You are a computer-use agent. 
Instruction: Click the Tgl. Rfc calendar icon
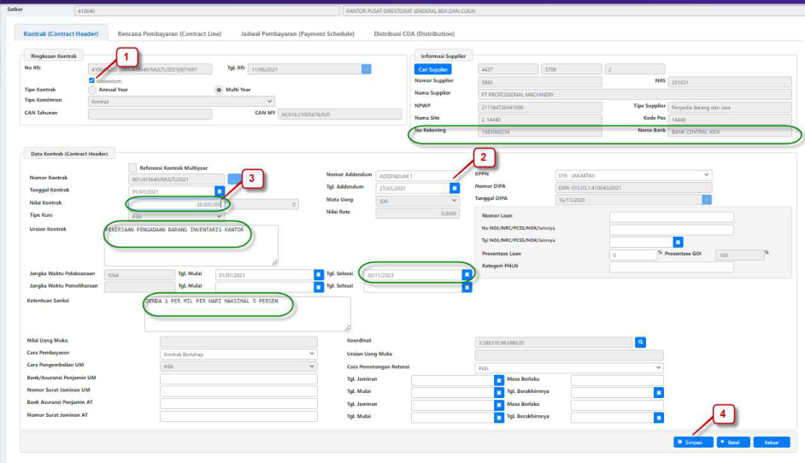point(367,69)
